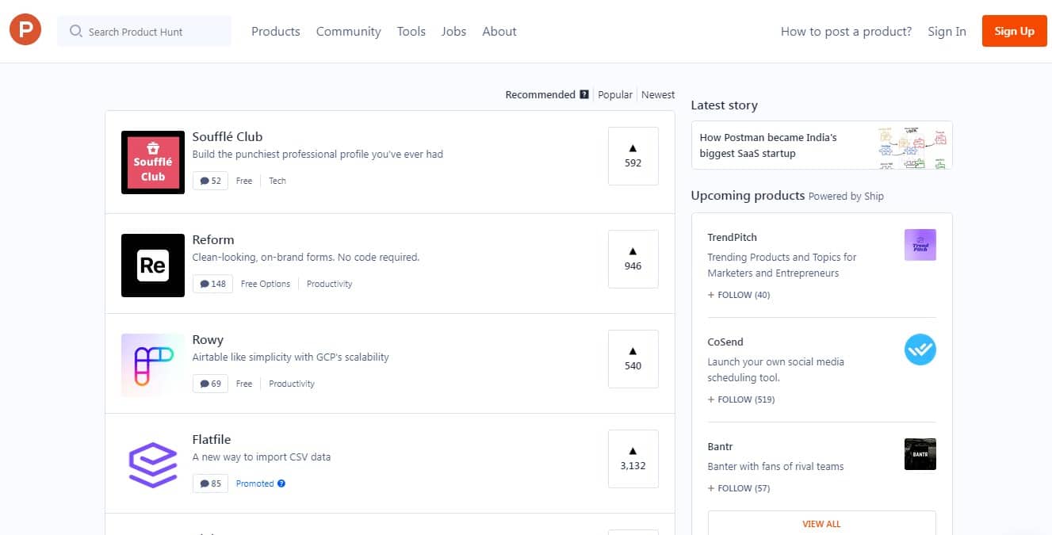1052x535 pixels.
Task: Click the Sign In link
Action: click(x=947, y=32)
